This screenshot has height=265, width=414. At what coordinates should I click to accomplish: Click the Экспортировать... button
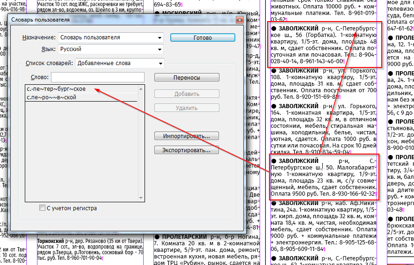click(186, 150)
